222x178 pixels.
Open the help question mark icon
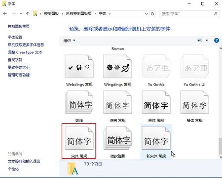[x=217, y=40]
